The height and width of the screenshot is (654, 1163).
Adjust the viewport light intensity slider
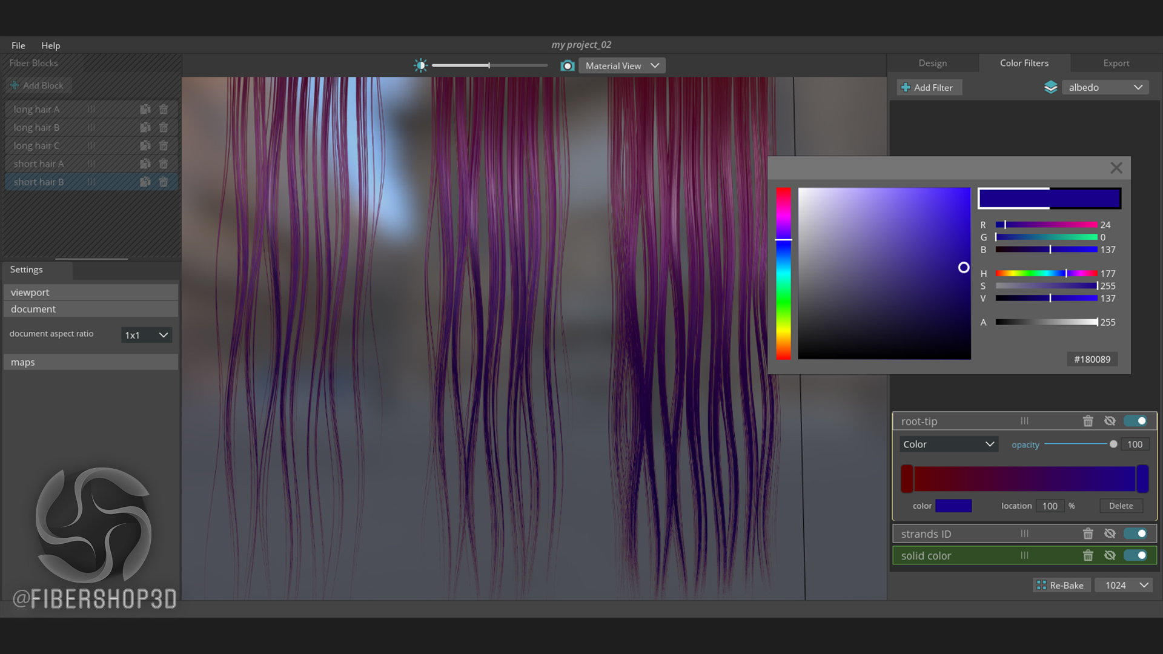tap(489, 65)
